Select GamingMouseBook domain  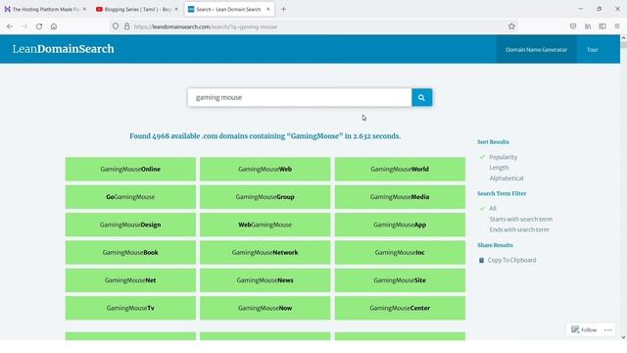click(x=130, y=252)
